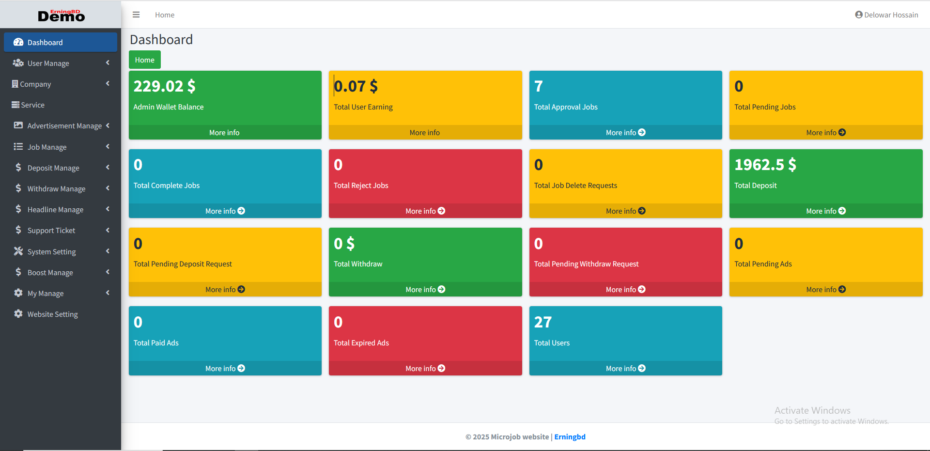Screen dimensions: 930x451
Task: Open the Support Ticket menu item
Action: point(51,231)
